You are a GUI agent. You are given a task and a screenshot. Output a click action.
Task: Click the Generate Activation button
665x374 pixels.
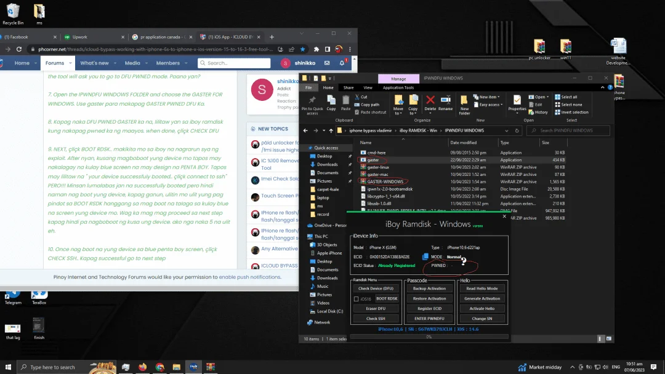(x=482, y=298)
